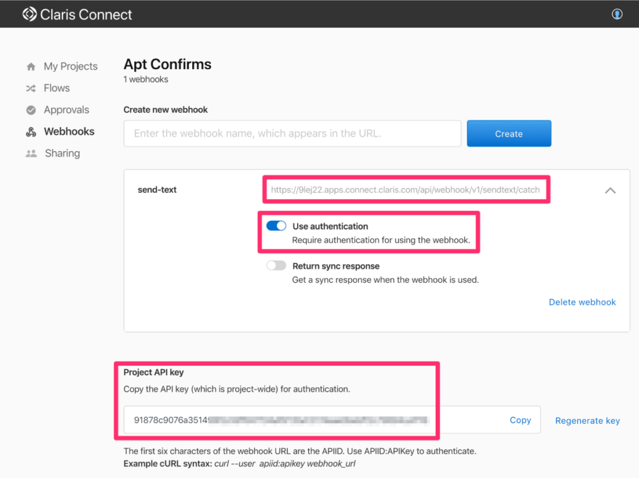Image resolution: width=639 pixels, height=478 pixels.
Task: Click the webhook name input field
Action: tap(292, 133)
